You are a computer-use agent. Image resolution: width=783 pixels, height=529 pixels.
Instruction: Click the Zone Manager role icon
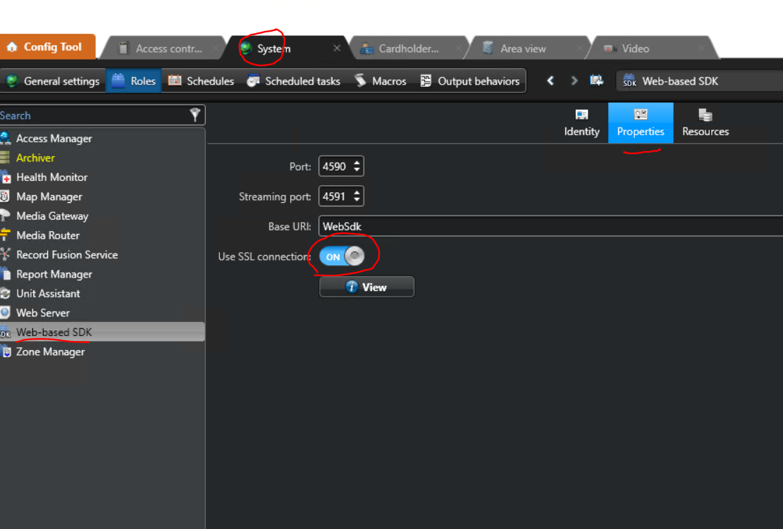click(x=6, y=351)
